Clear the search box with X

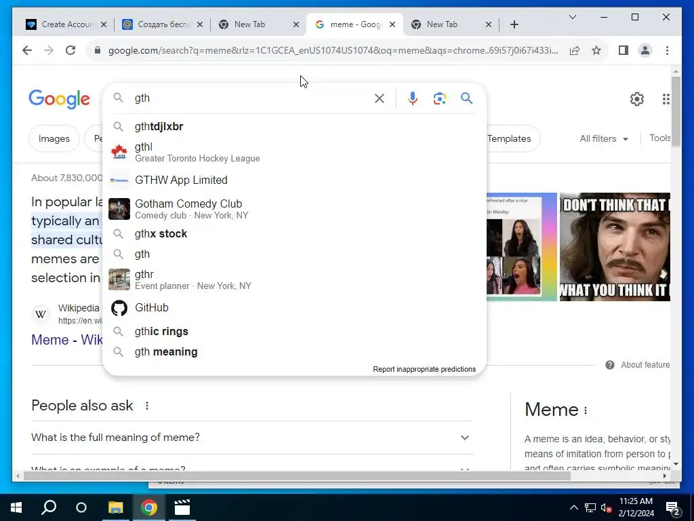tap(380, 98)
